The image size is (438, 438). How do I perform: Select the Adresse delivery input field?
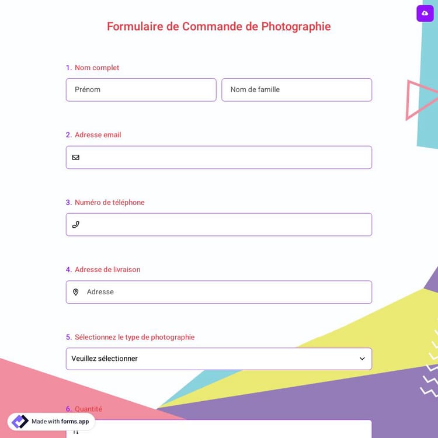click(x=225, y=292)
